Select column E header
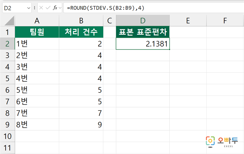This screenshot has width=244, height=154. click(x=188, y=21)
